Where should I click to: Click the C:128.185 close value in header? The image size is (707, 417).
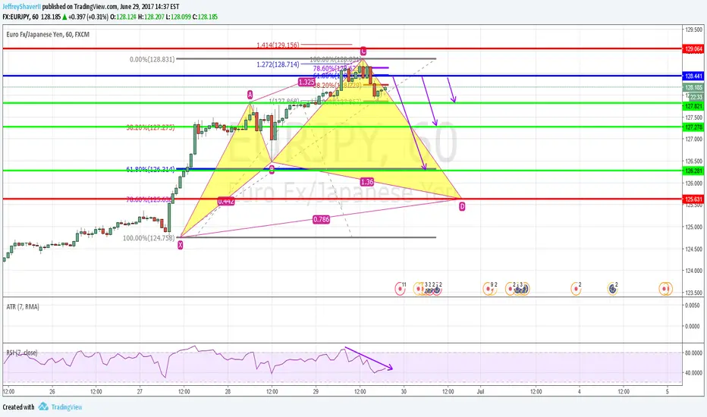pyautogui.click(x=205, y=17)
